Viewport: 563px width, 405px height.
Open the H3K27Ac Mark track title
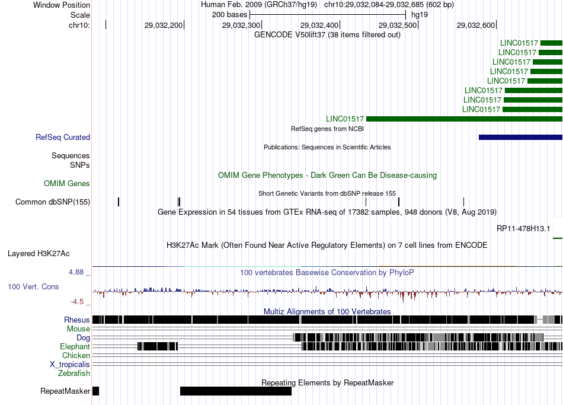click(x=327, y=245)
